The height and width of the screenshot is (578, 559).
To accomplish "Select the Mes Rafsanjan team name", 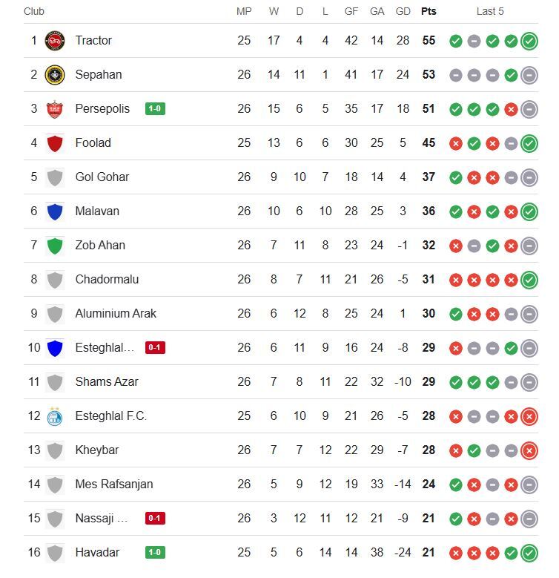I will pyautogui.click(x=114, y=484).
